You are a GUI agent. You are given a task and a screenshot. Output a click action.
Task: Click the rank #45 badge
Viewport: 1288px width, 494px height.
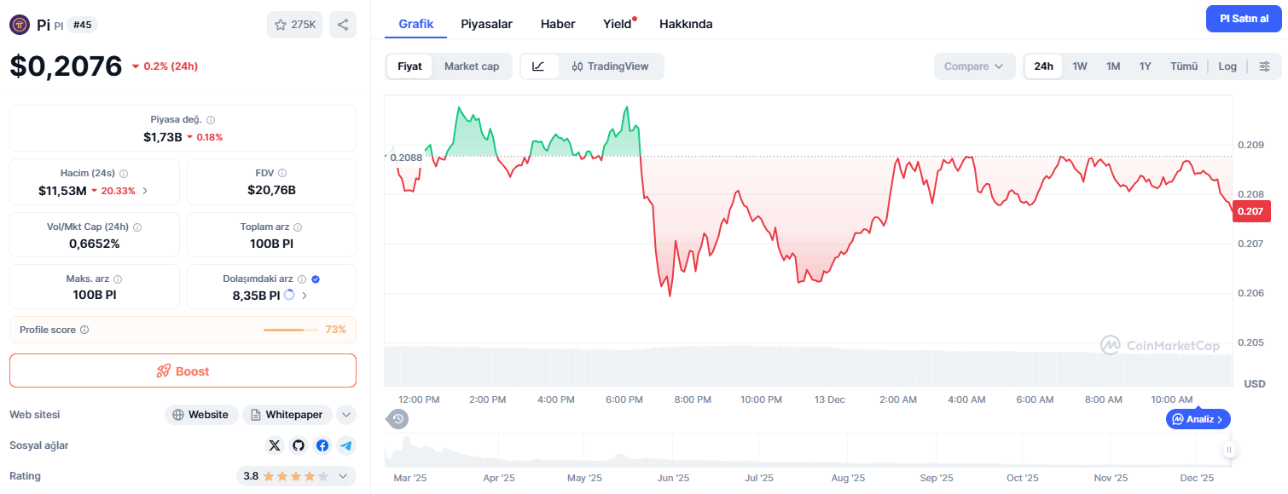[82, 26]
